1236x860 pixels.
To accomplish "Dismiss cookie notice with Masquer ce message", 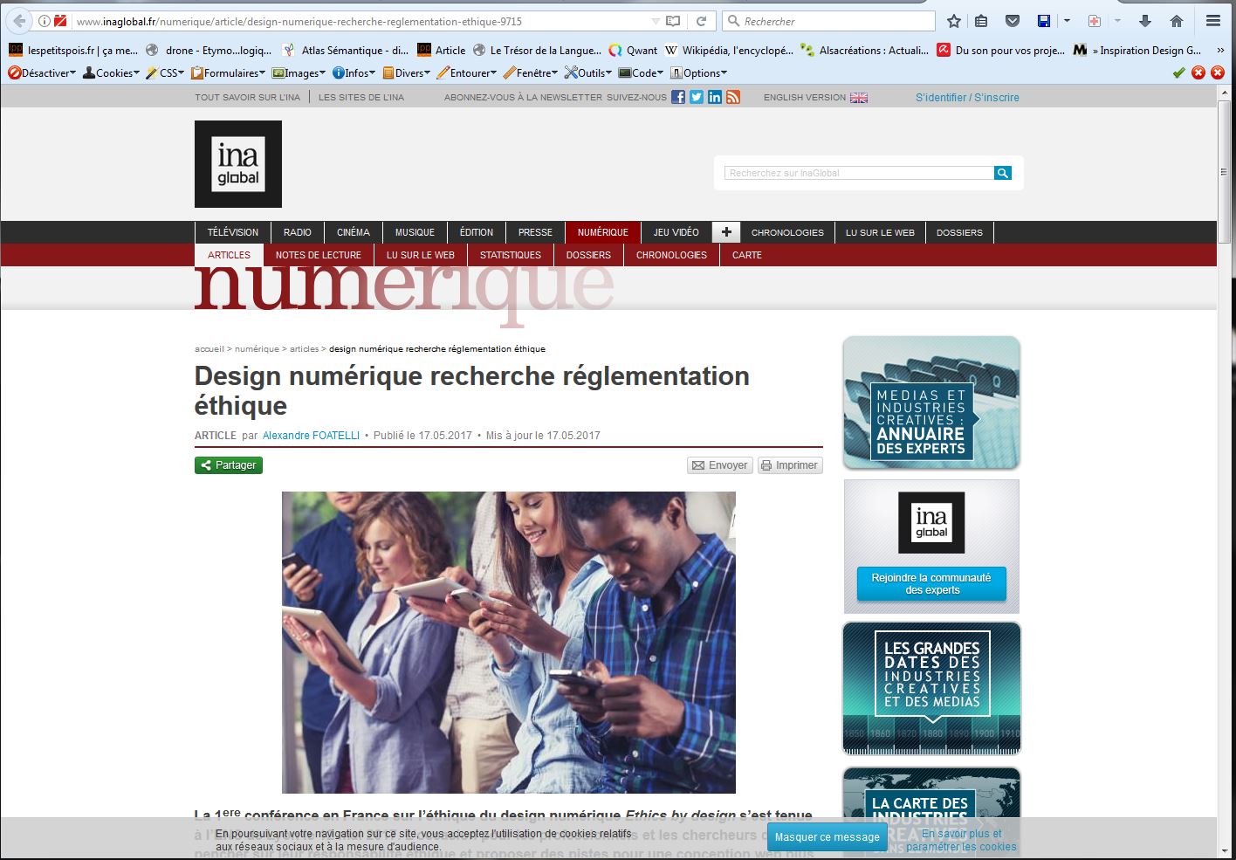I will tap(827, 836).
